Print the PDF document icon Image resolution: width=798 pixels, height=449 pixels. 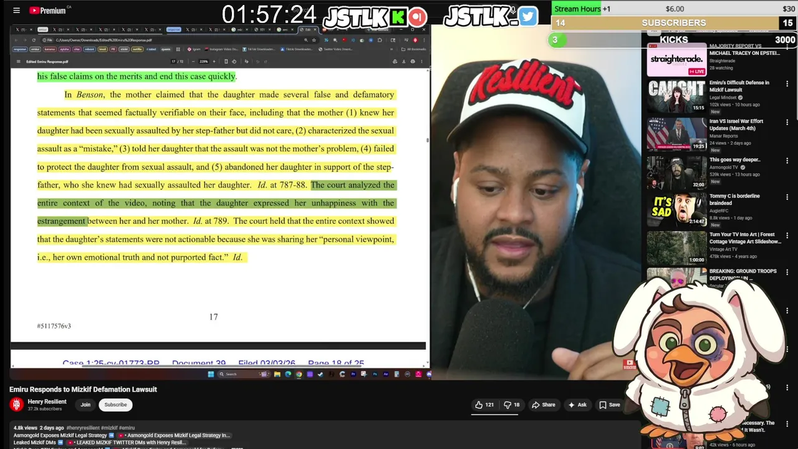coord(413,61)
